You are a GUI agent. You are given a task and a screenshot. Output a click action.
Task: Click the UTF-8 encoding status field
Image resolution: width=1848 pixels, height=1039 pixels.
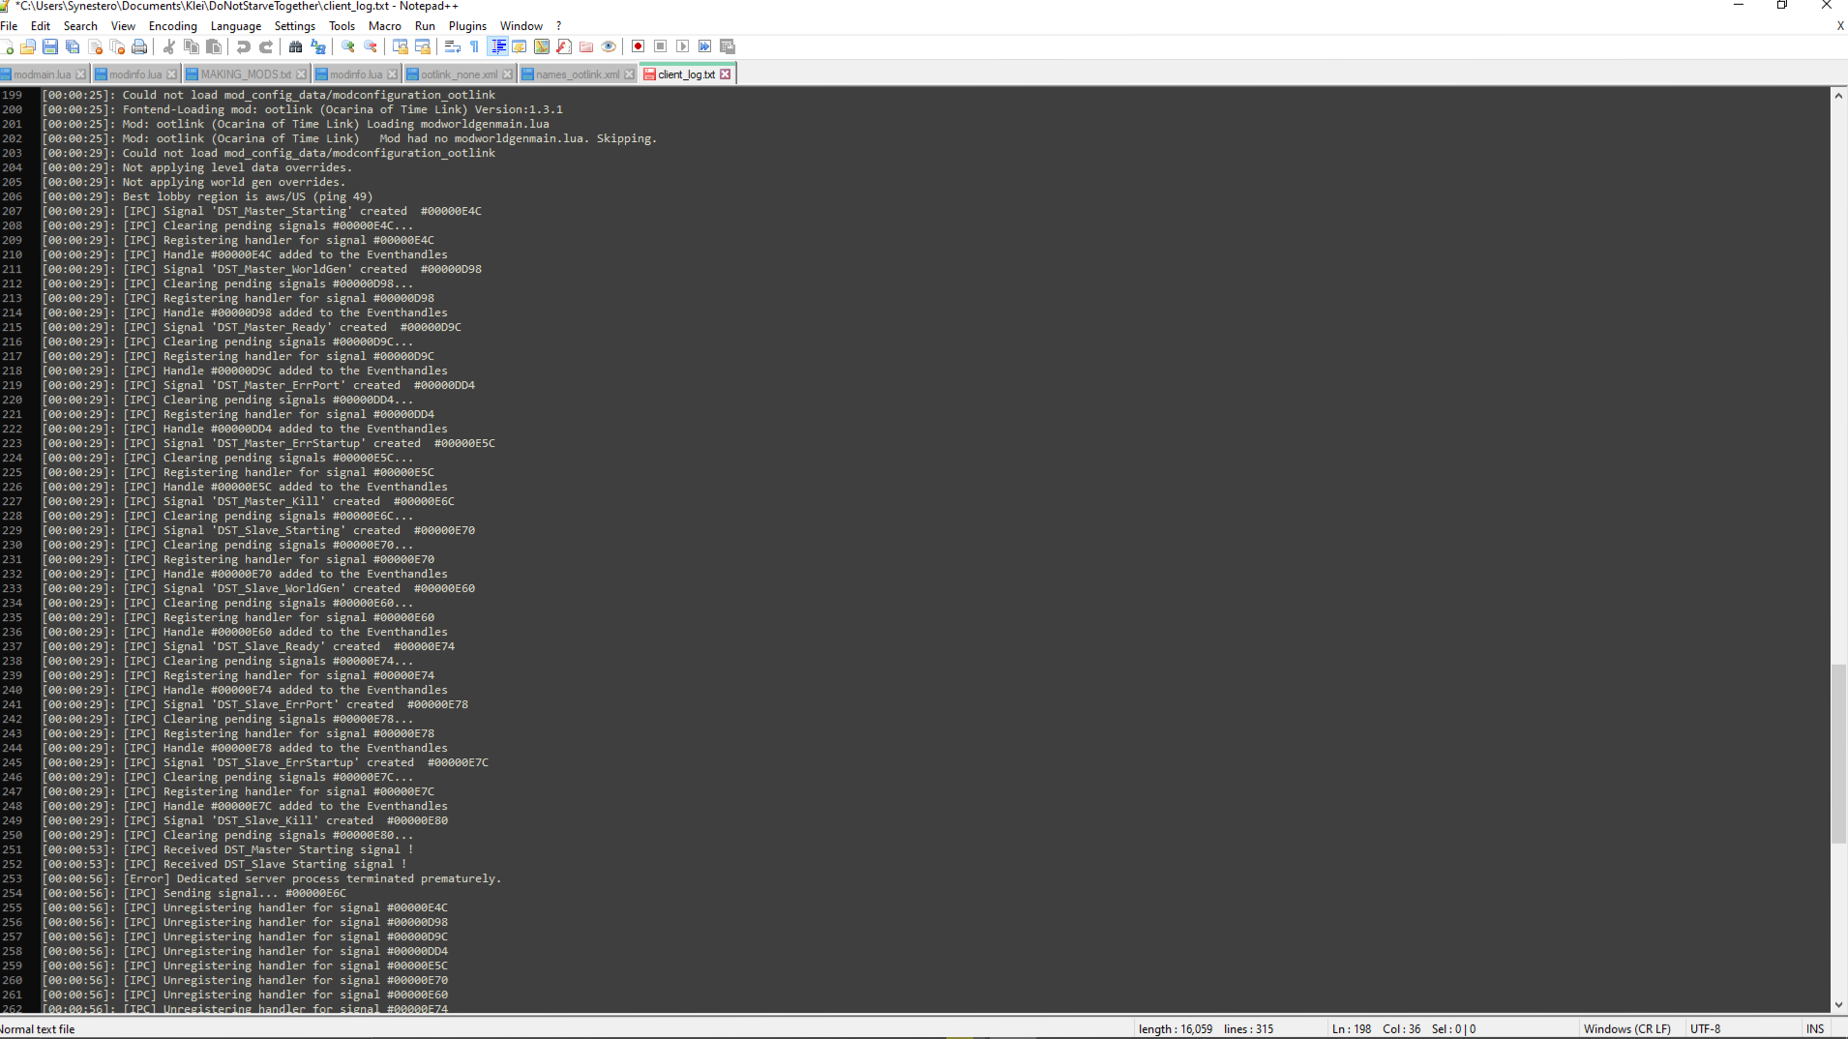point(1705,1028)
